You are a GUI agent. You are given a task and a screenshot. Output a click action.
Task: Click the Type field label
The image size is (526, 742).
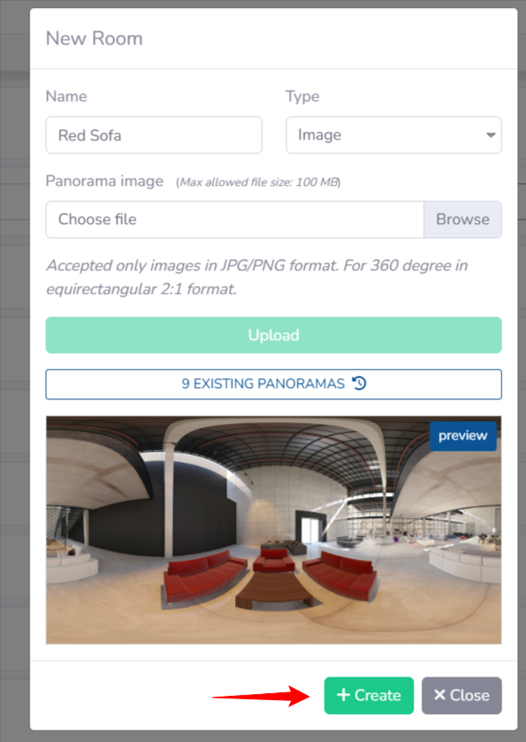[302, 97]
